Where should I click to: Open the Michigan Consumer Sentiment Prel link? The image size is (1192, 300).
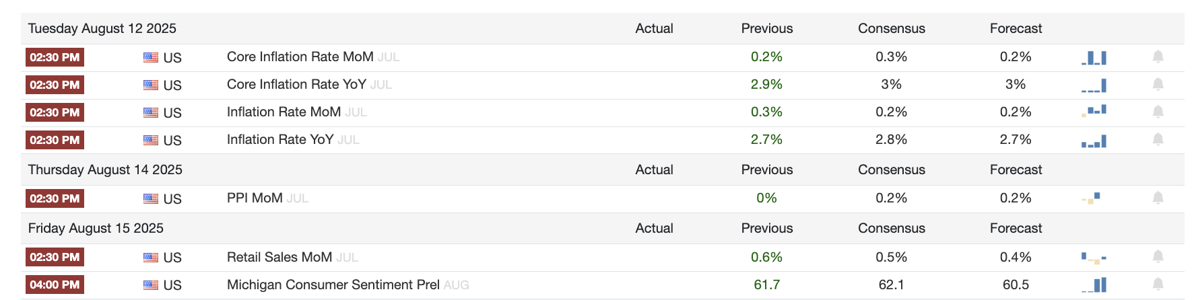333,285
